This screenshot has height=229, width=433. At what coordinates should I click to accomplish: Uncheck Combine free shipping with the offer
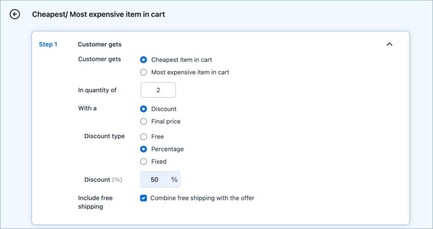[143, 198]
